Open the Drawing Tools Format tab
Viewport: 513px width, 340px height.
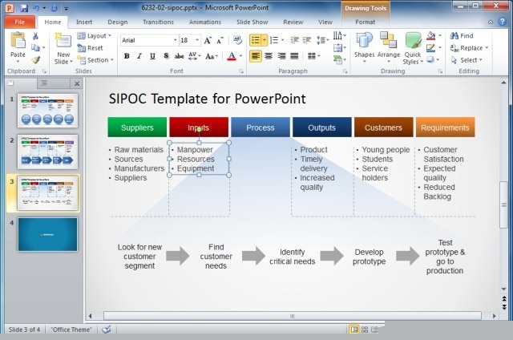tap(365, 22)
